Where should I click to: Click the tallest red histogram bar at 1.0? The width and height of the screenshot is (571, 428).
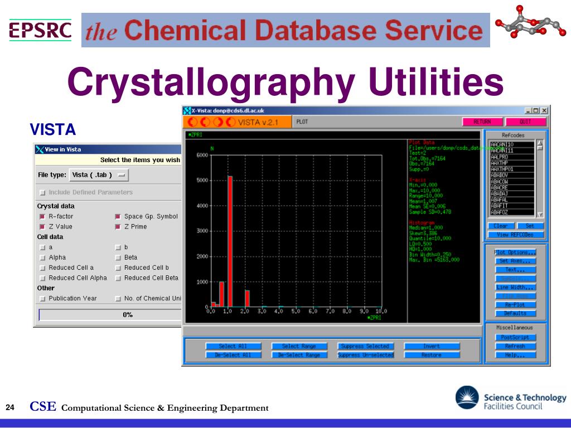230,242
